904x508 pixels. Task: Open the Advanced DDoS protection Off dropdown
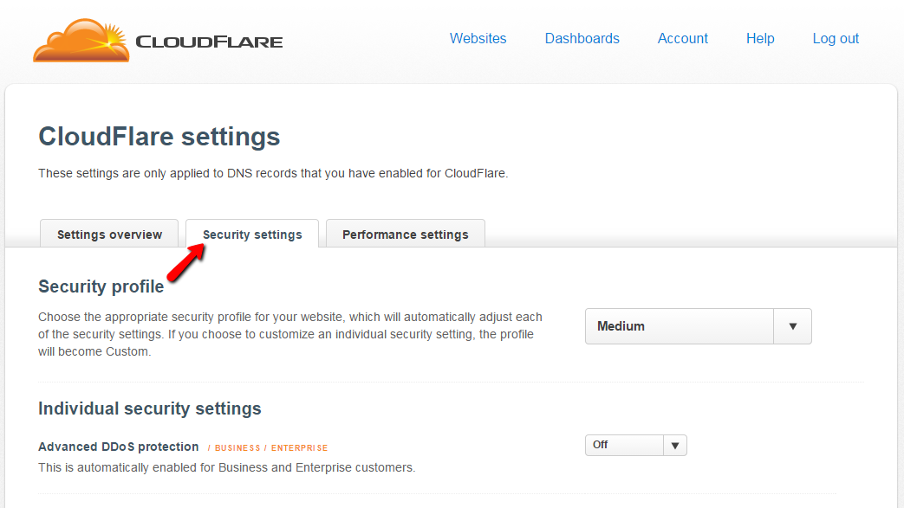point(636,445)
